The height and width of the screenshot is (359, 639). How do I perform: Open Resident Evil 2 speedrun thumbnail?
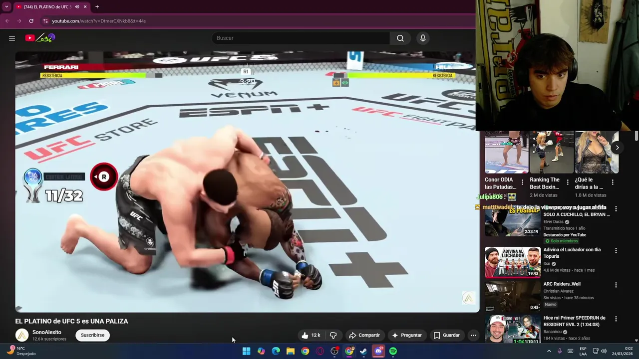pos(512,329)
